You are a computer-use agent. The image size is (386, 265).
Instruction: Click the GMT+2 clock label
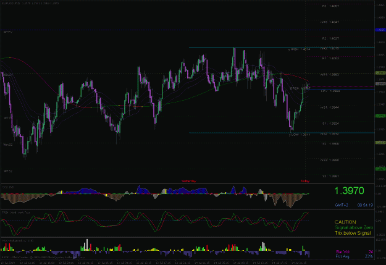(x=342, y=205)
